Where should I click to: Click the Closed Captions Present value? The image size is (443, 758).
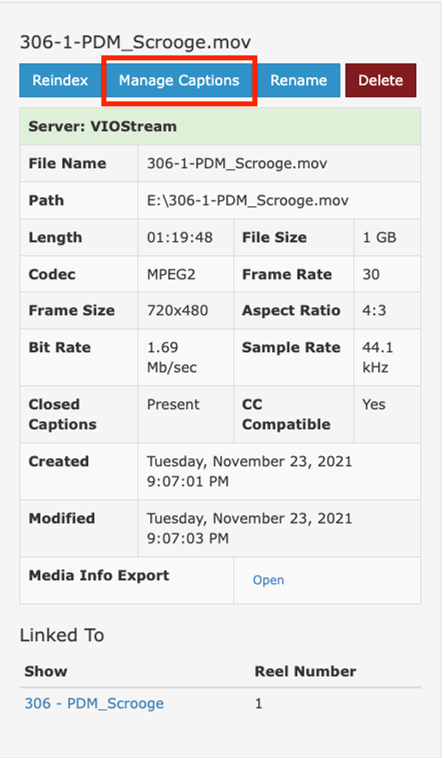(173, 404)
